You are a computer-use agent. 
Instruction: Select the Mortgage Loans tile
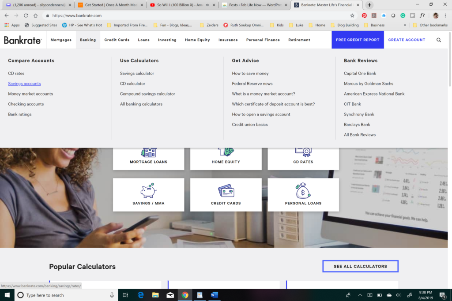click(148, 159)
